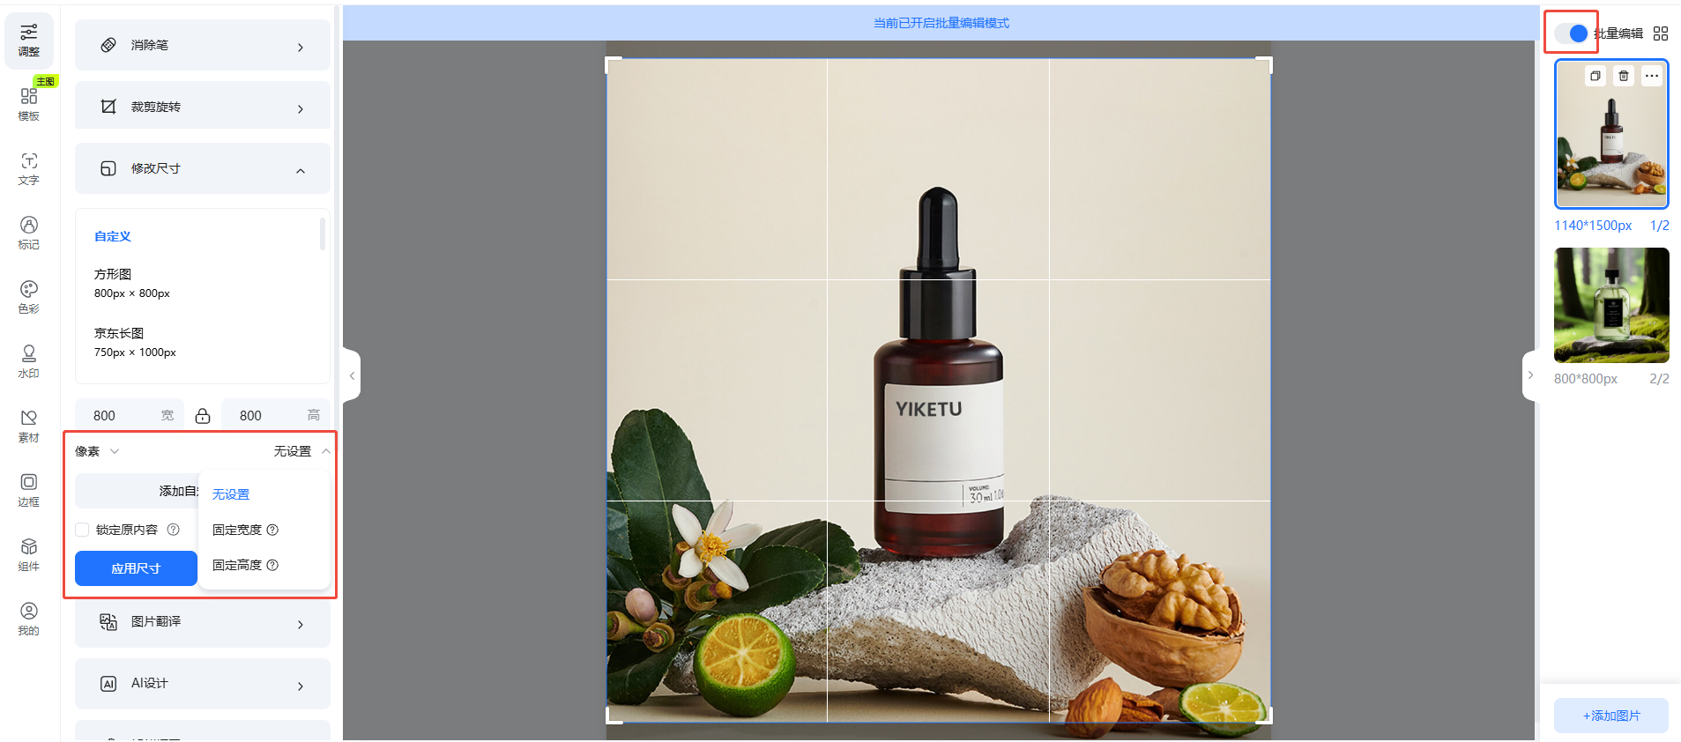Click the 应用尺寸 apply size button
This screenshot has width=1681, height=742.
tap(136, 568)
